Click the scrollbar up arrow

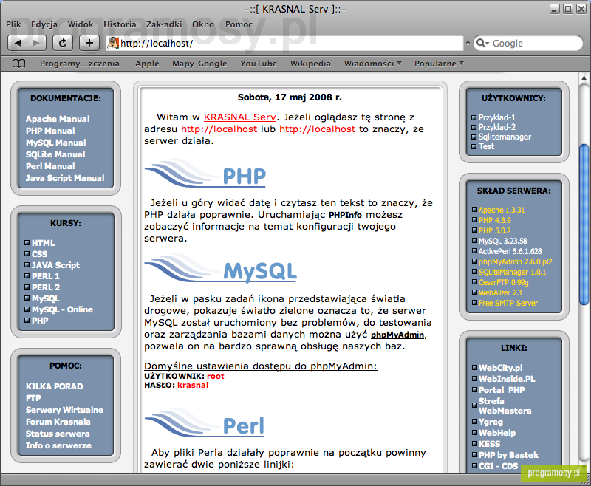(x=584, y=78)
